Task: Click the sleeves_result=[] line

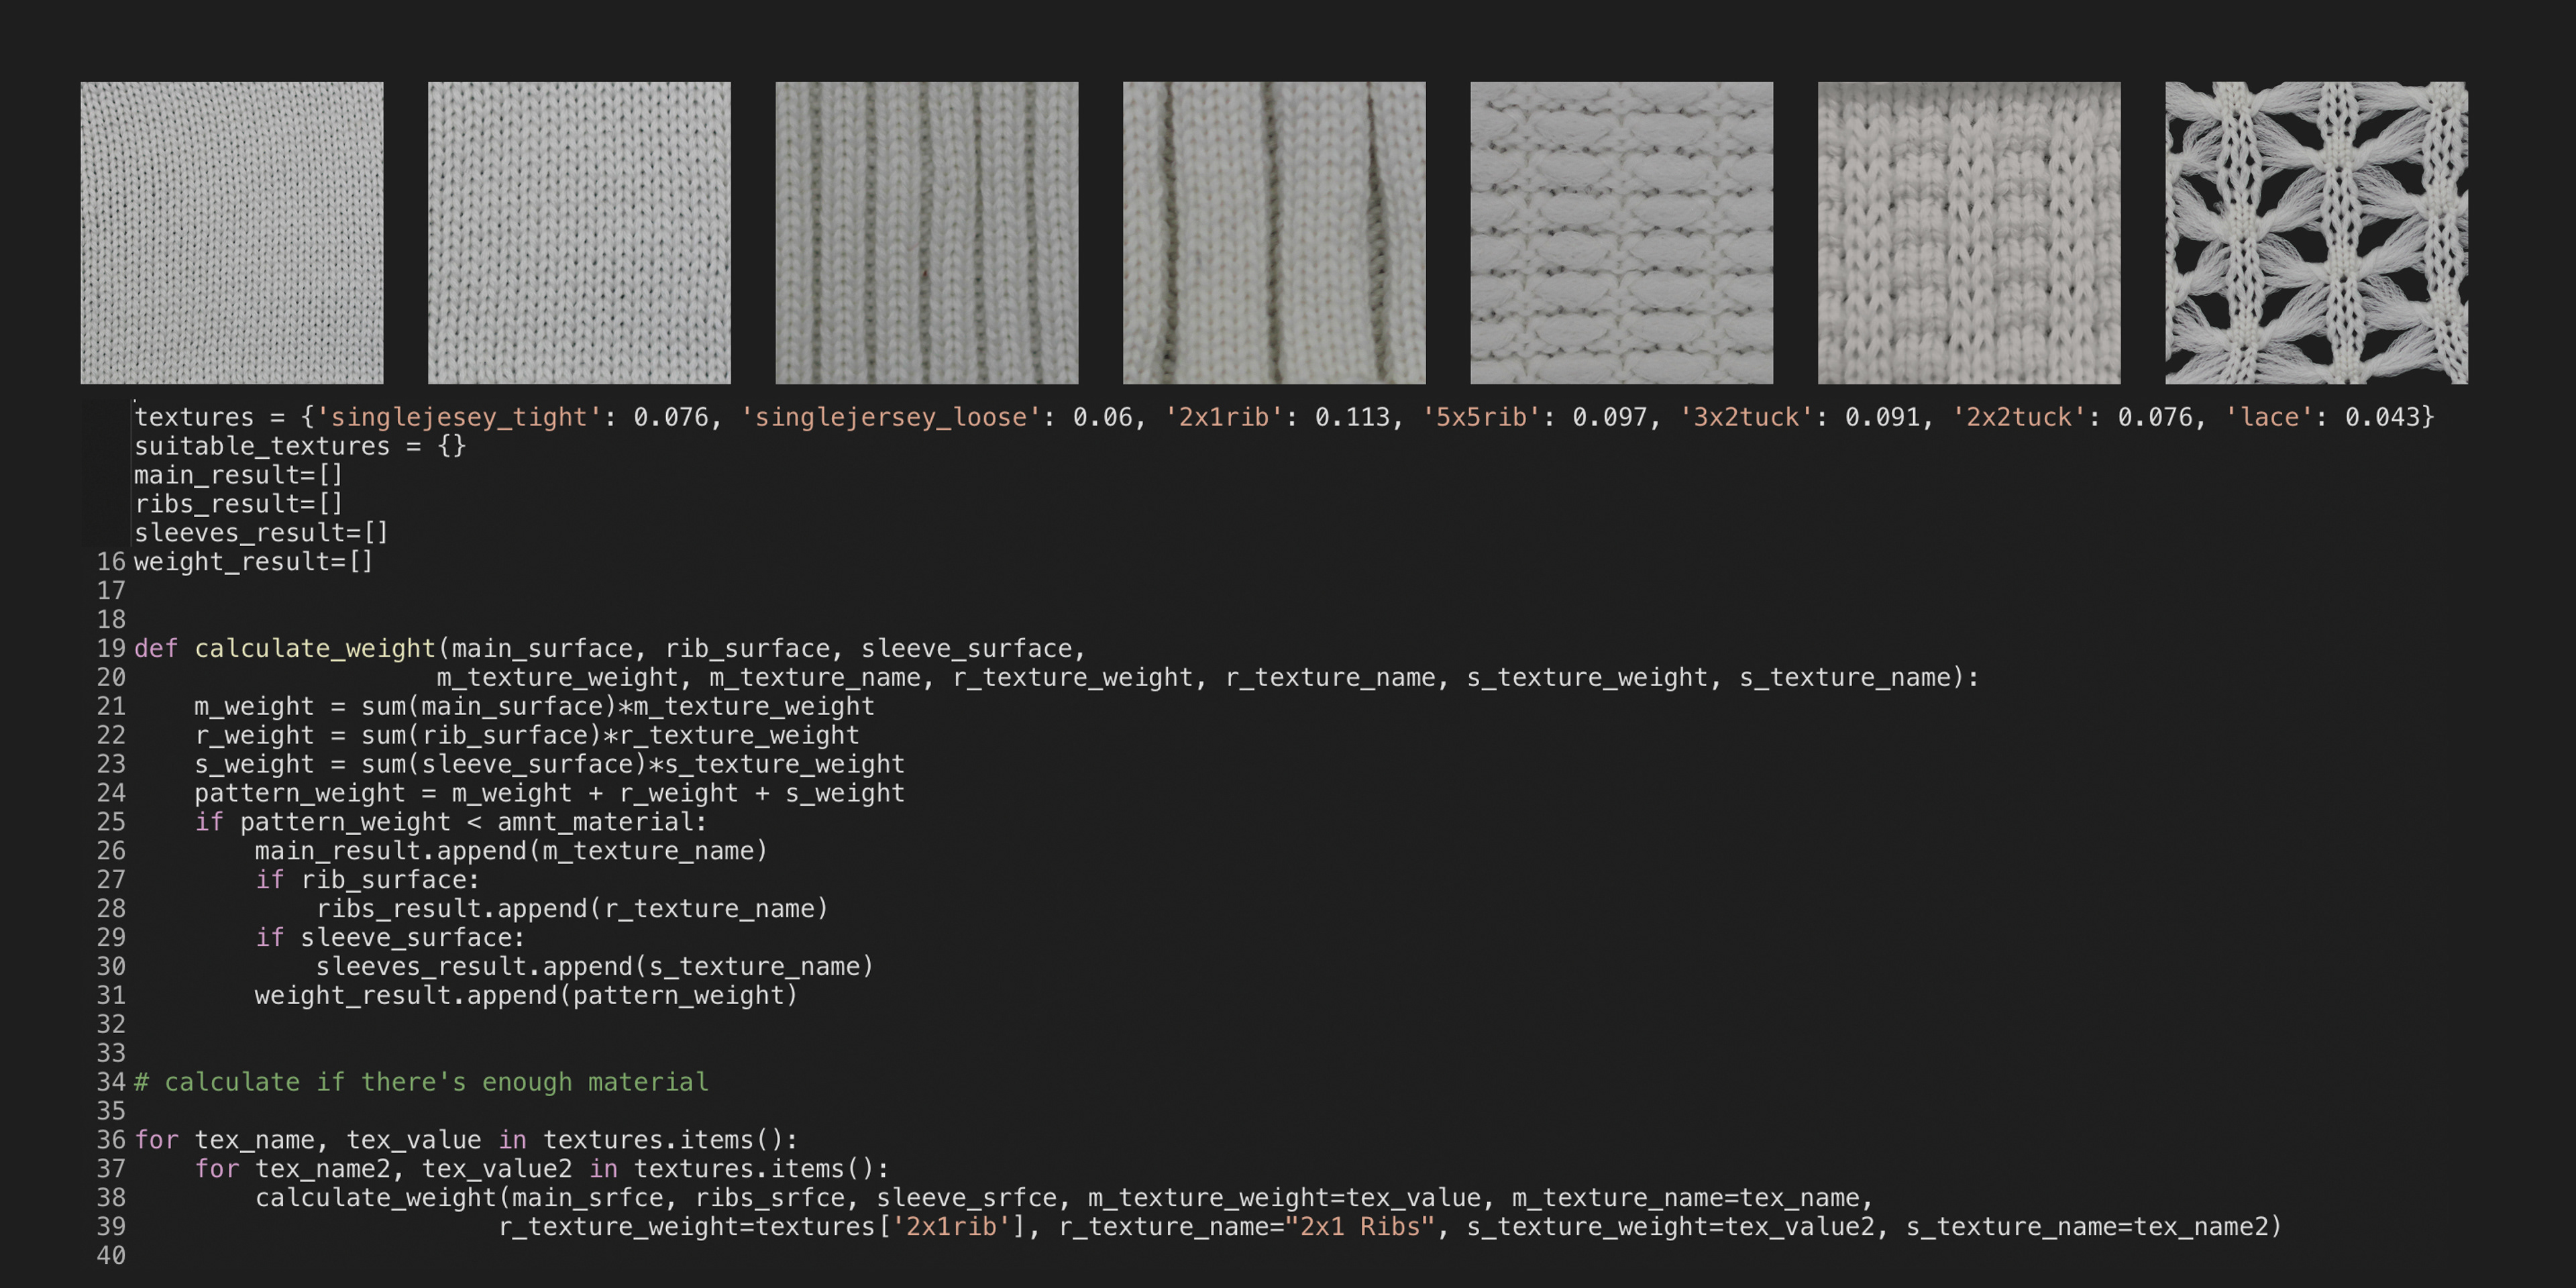Action: pyautogui.click(x=262, y=533)
